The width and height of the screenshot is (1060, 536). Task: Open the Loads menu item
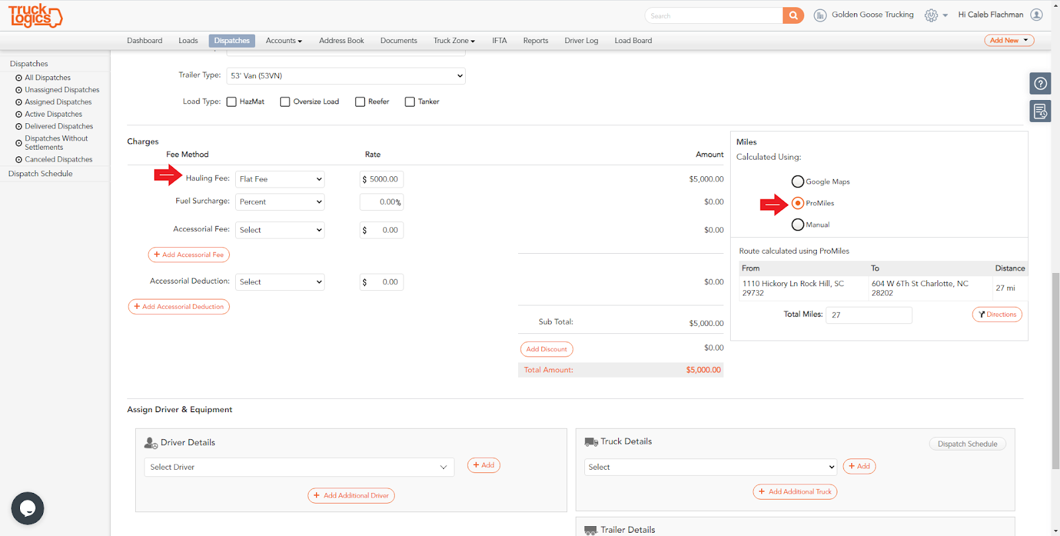(188, 41)
